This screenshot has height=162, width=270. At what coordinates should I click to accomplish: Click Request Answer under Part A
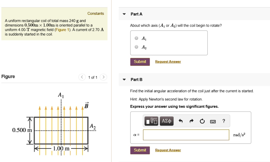168,61
